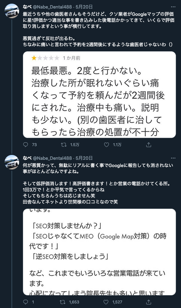Screen dimensions: 181x308
Task: Open profile avatar on the first tweet
Action: 12,11
